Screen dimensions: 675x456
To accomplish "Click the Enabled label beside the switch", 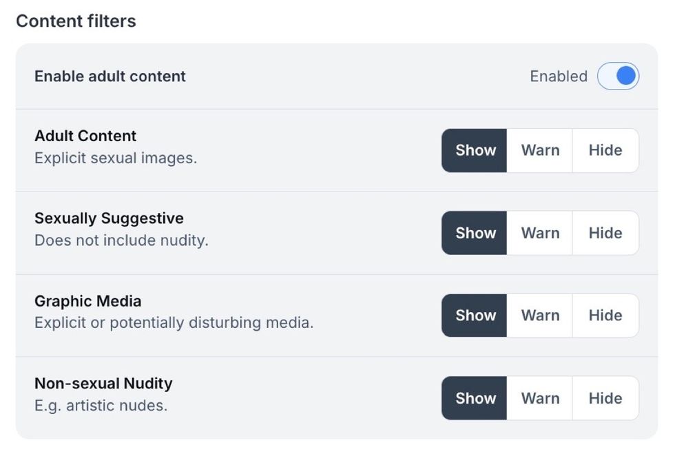I will [x=558, y=76].
